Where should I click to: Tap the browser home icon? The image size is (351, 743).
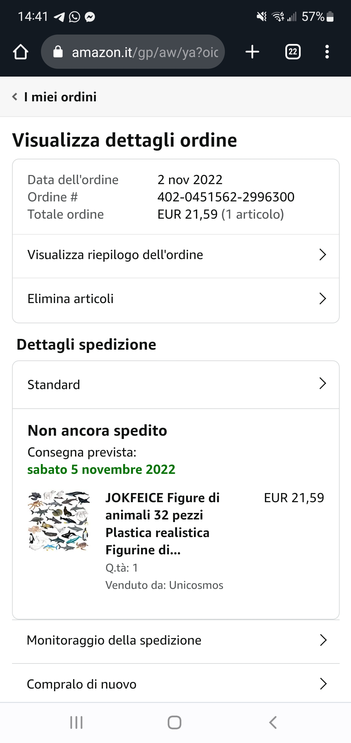[x=20, y=52]
